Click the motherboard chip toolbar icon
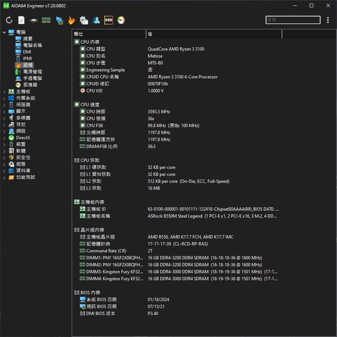This screenshot has width=337, height=337. point(34,20)
